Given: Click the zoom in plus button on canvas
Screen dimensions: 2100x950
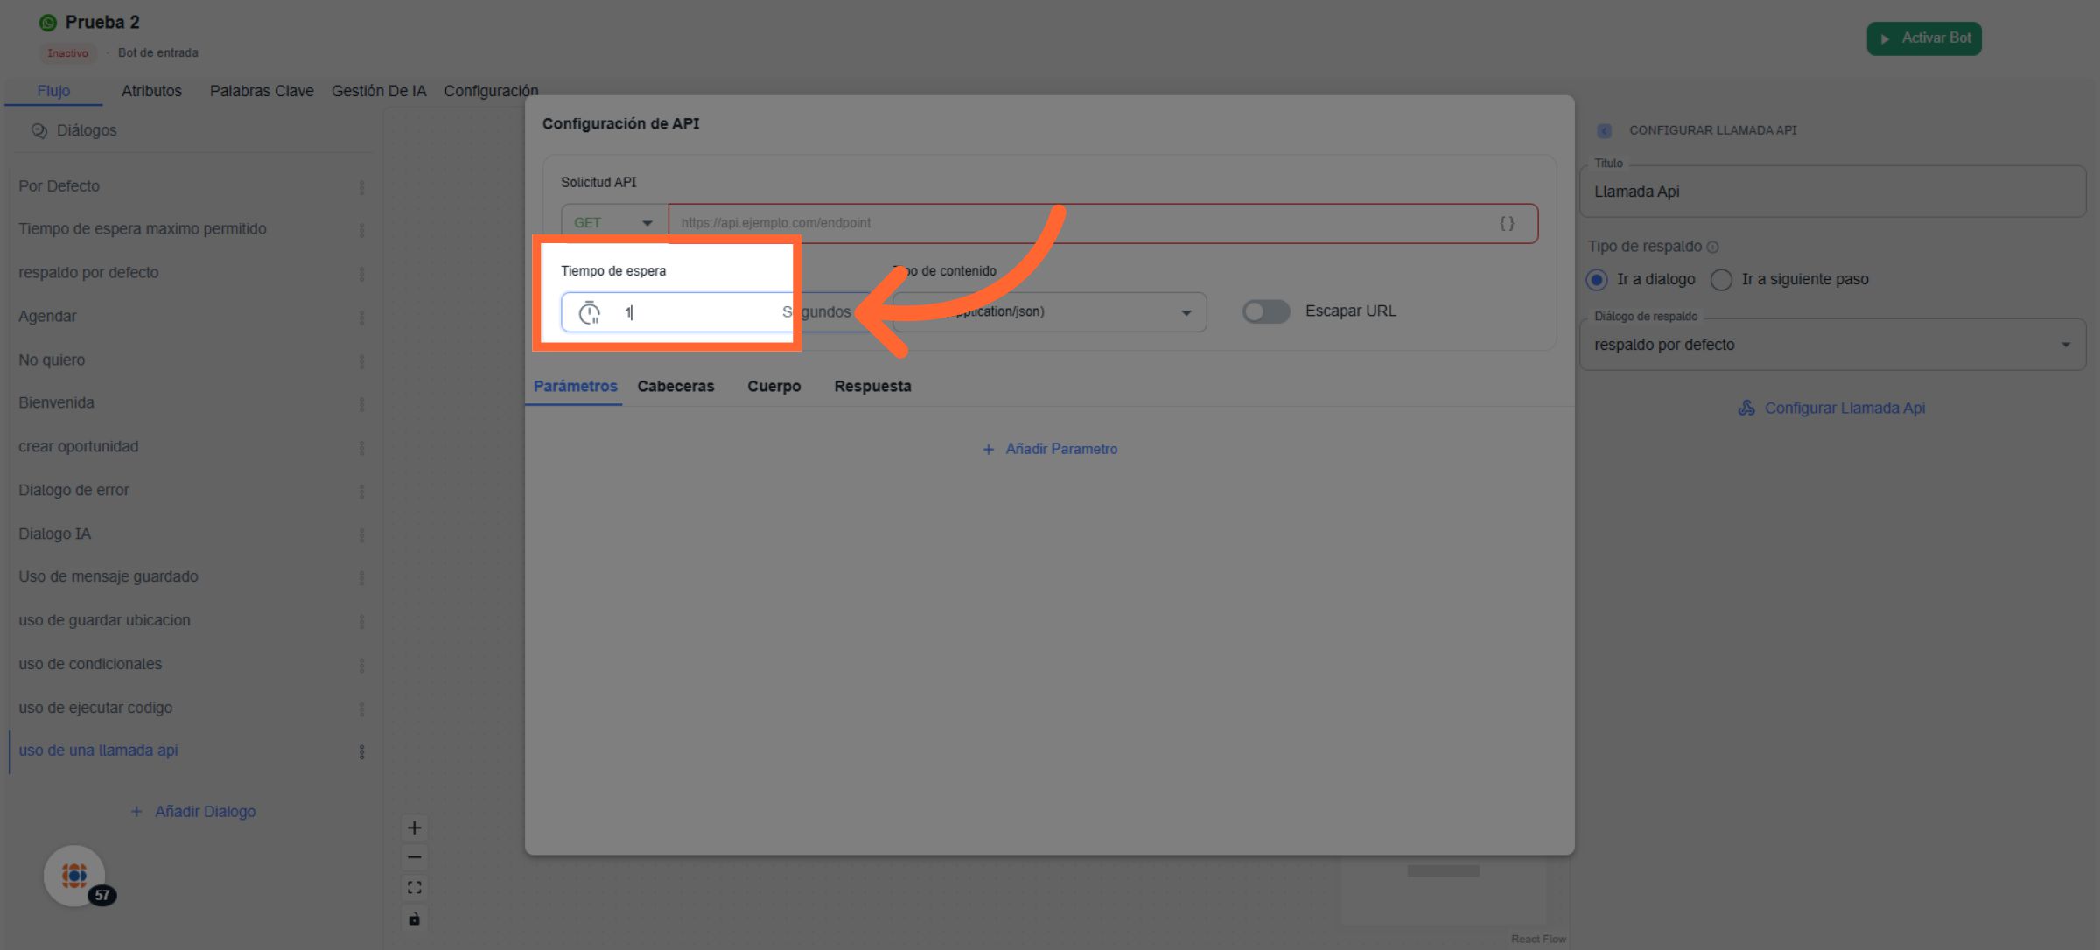Looking at the screenshot, I should tap(415, 828).
